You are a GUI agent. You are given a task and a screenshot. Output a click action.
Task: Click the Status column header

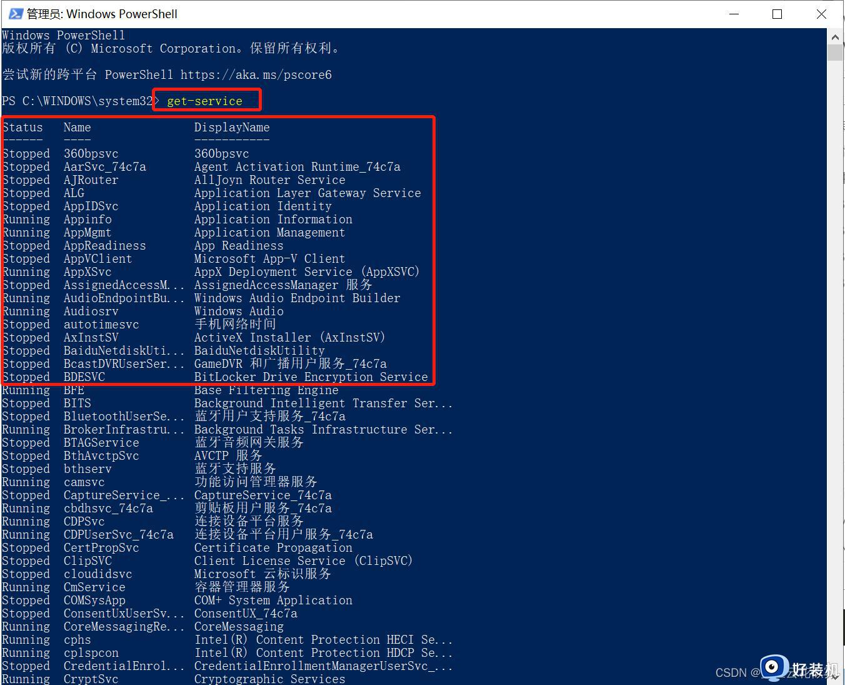pyautogui.click(x=22, y=128)
